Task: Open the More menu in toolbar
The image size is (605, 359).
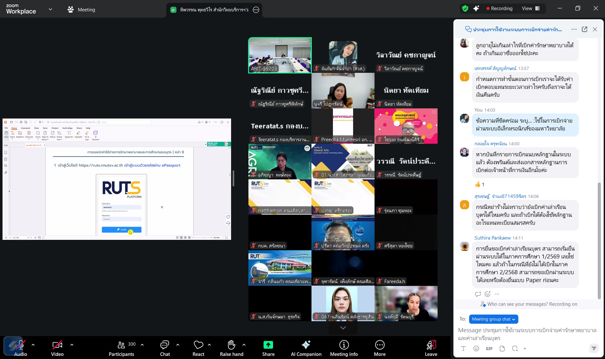Action: click(x=380, y=348)
